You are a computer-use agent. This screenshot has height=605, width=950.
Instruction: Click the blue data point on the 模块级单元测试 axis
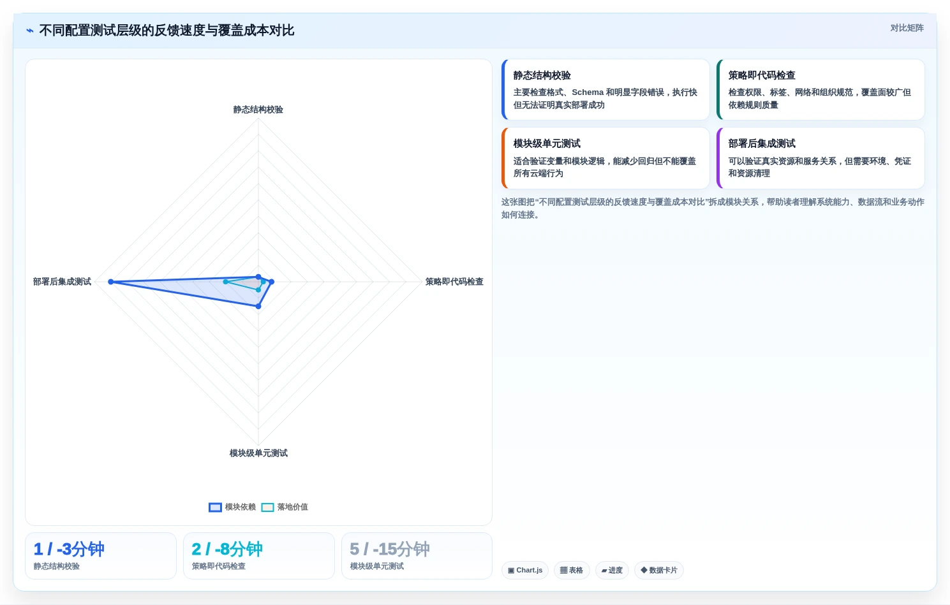click(258, 307)
